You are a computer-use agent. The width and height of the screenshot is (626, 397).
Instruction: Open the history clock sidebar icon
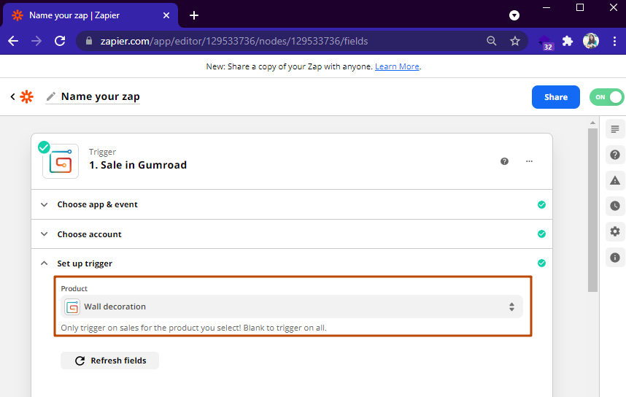point(615,206)
